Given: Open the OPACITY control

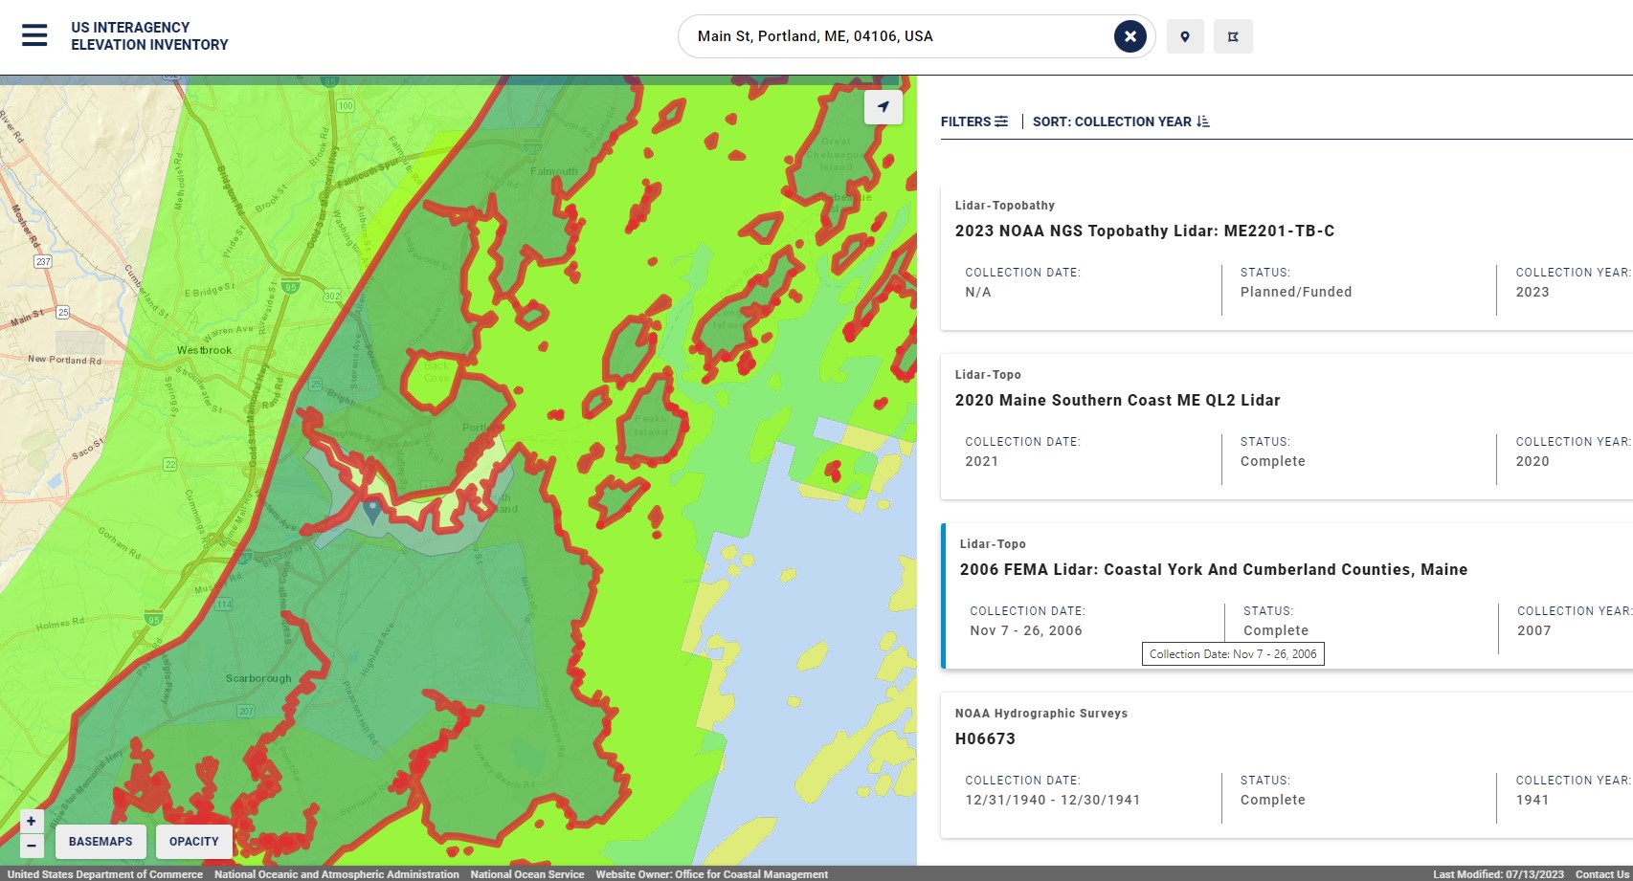Looking at the screenshot, I should (x=194, y=842).
